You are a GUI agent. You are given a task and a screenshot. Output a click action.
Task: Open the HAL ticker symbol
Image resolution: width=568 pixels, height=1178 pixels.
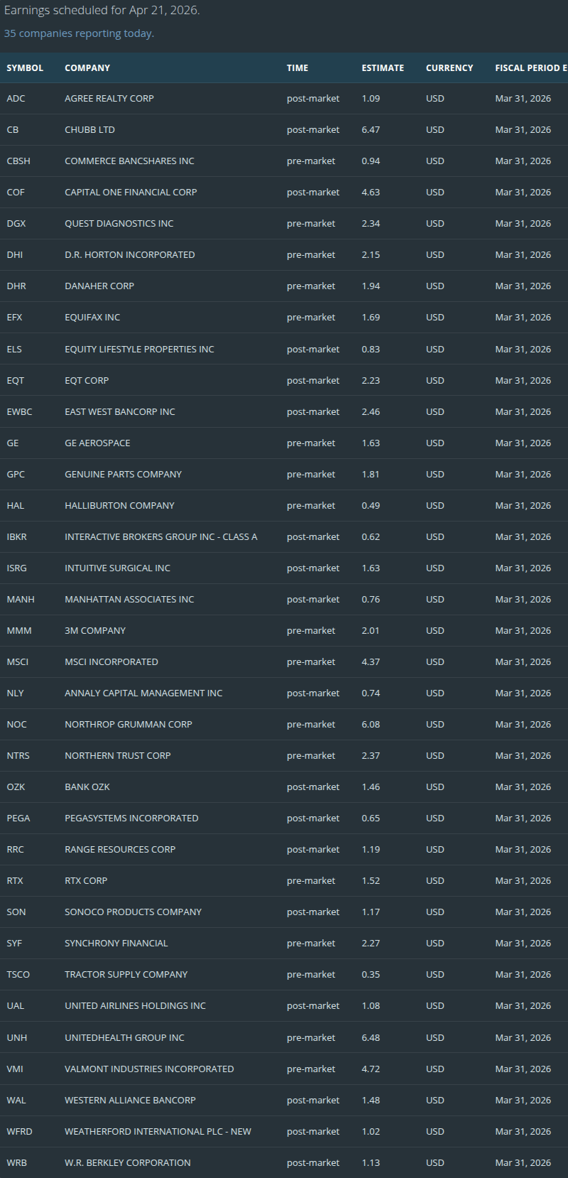(16, 506)
